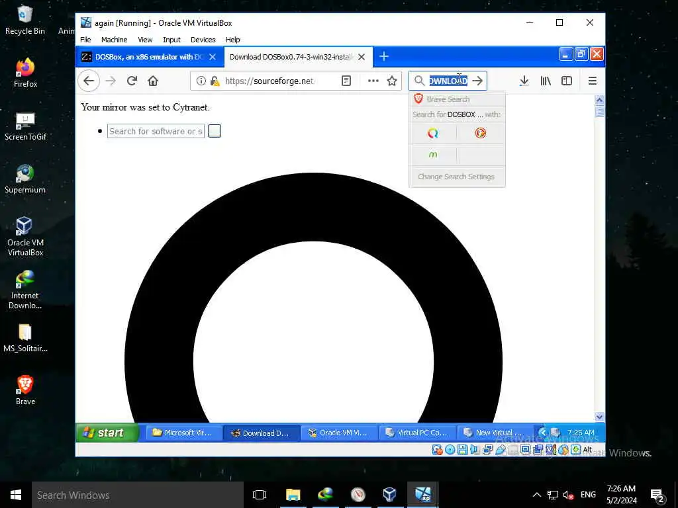The width and height of the screenshot is (678, 508).
Task: Close the DOSBox x86 emulator tab
Action: coord(213,57)
